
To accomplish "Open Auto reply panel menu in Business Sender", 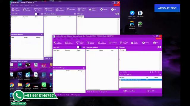I will (84, 47).
